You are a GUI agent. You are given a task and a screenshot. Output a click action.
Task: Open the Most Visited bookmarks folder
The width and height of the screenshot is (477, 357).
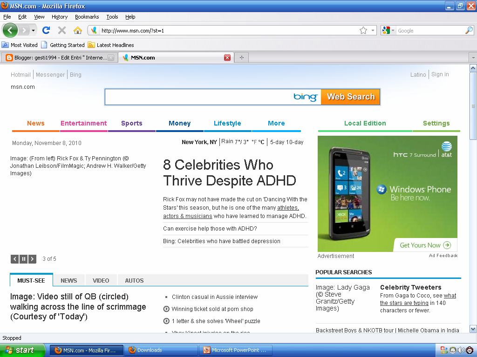point(20,45)
